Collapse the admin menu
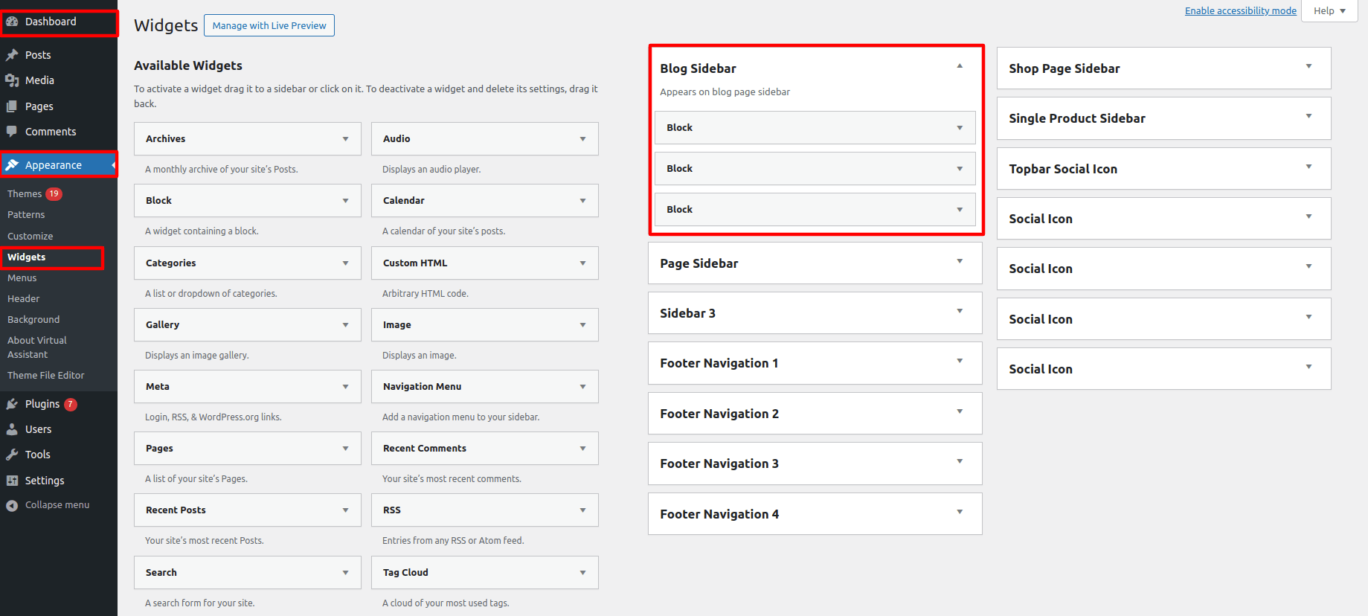 (x=49, y=505)
